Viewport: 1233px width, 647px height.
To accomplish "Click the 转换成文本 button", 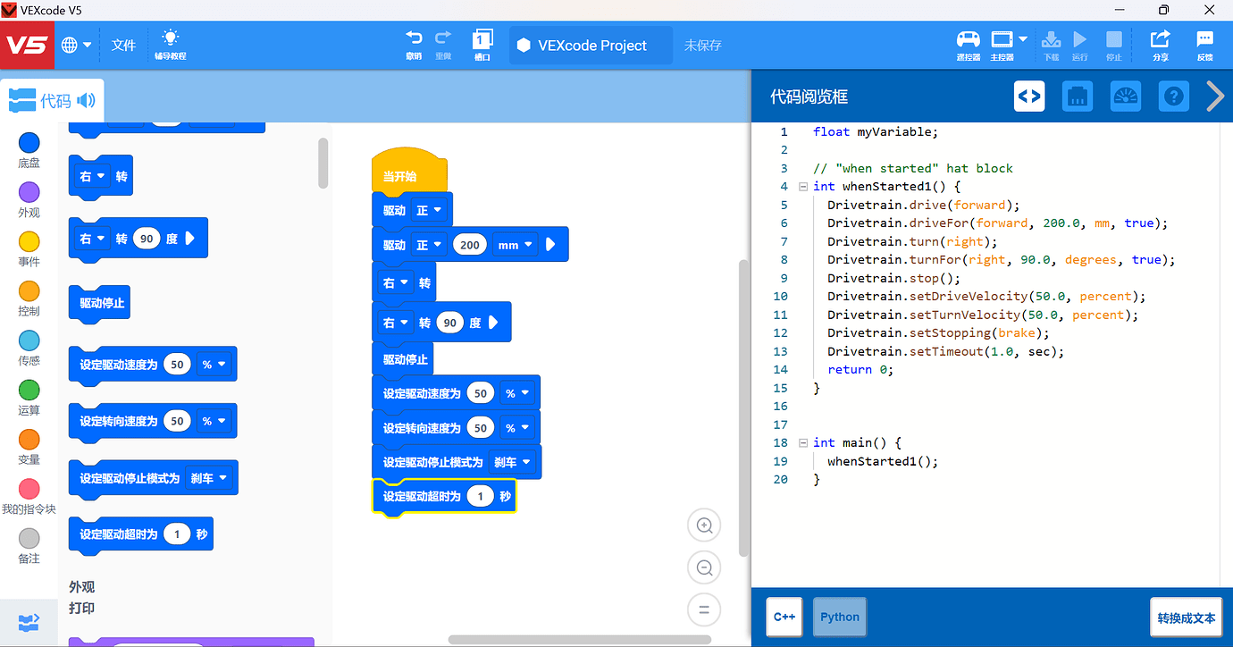I will (1186, 617).
